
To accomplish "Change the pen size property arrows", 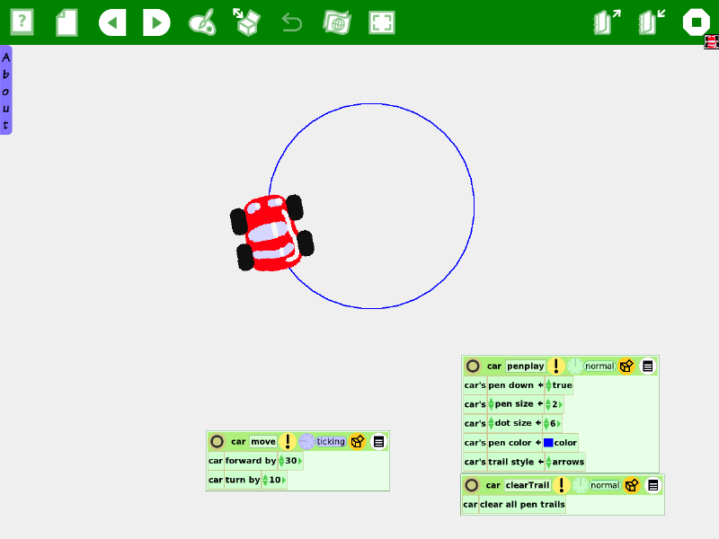I will click(x=491, y=403).
